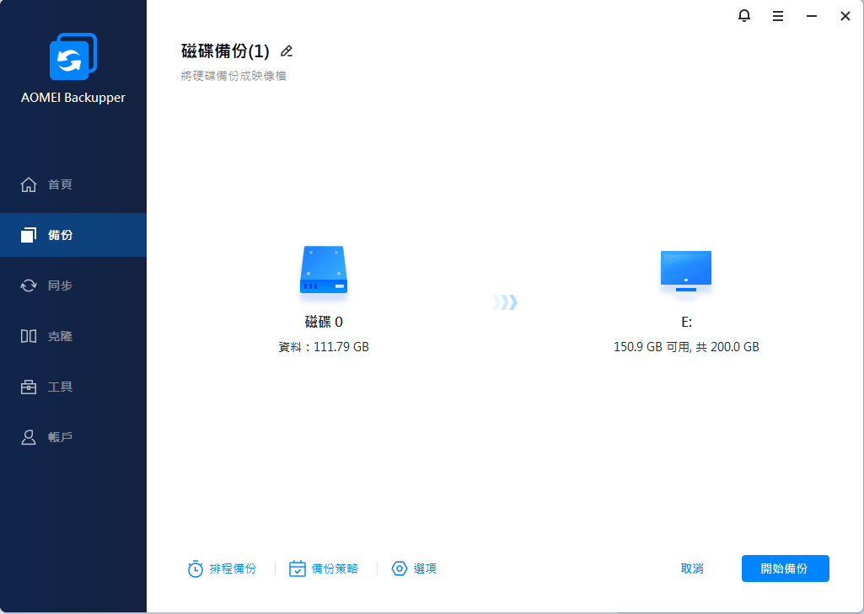Viewport: 864px width, 614px height.
Task: Open the 工具 tools tab
Action: (x=73, y=387)
